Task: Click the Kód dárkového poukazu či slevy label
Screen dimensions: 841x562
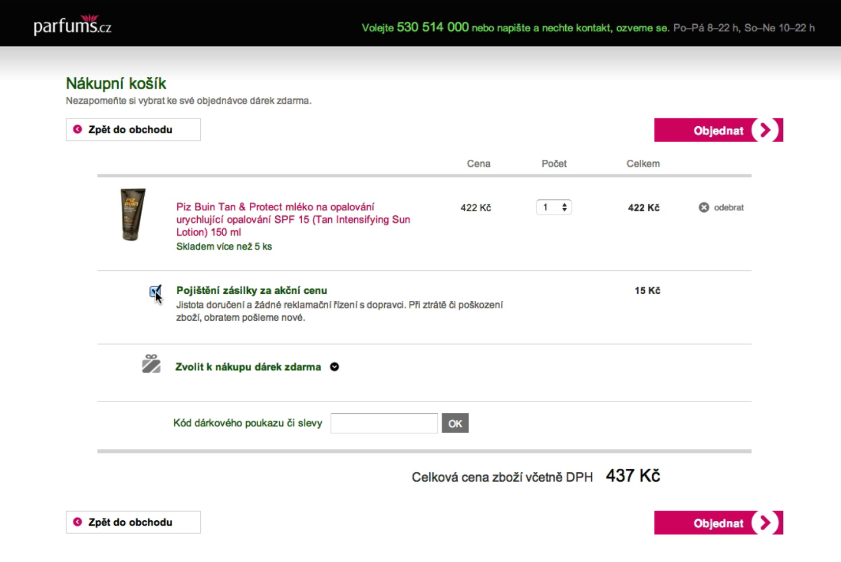Action: tap(248, 423)
